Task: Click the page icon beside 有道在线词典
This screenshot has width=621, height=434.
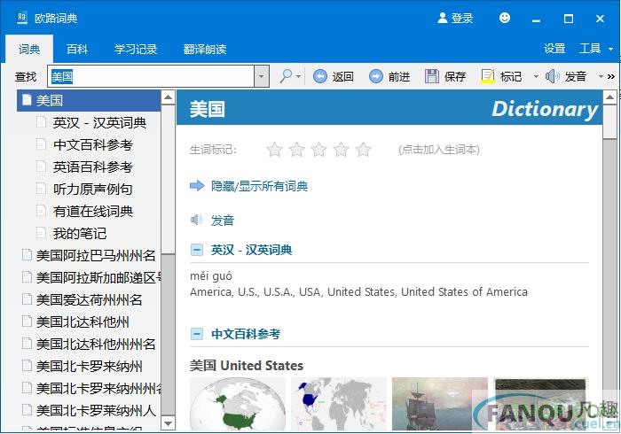Action: pos(41,211)
